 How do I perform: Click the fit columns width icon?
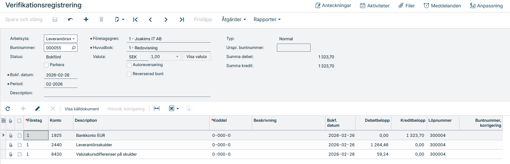click(157, 109)
